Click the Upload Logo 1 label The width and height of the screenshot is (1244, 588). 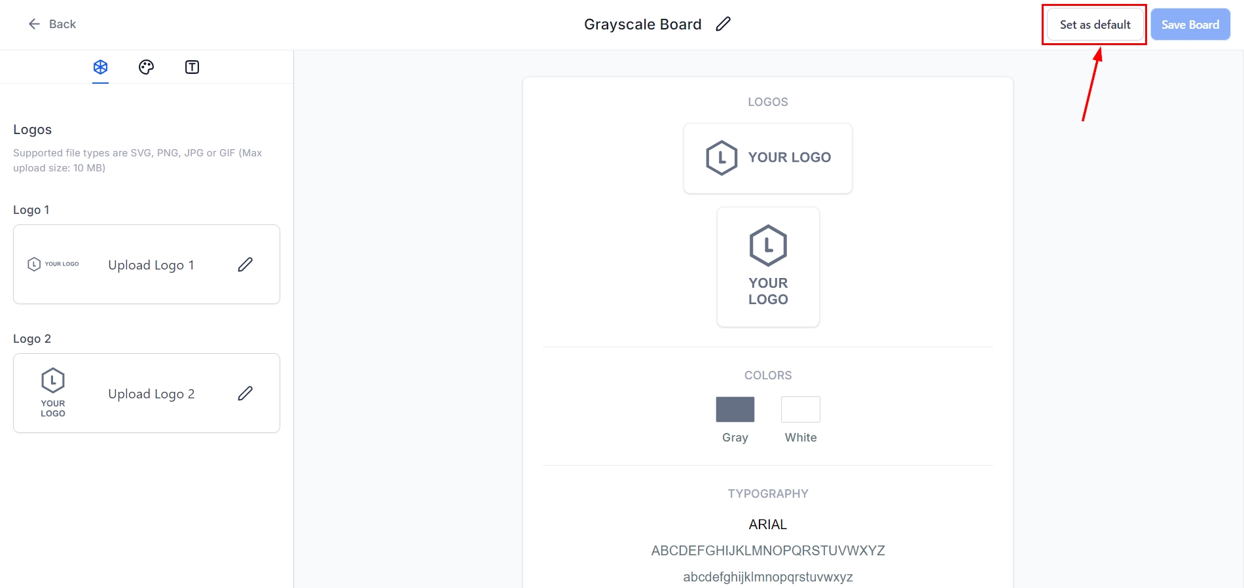pos(151,265)
